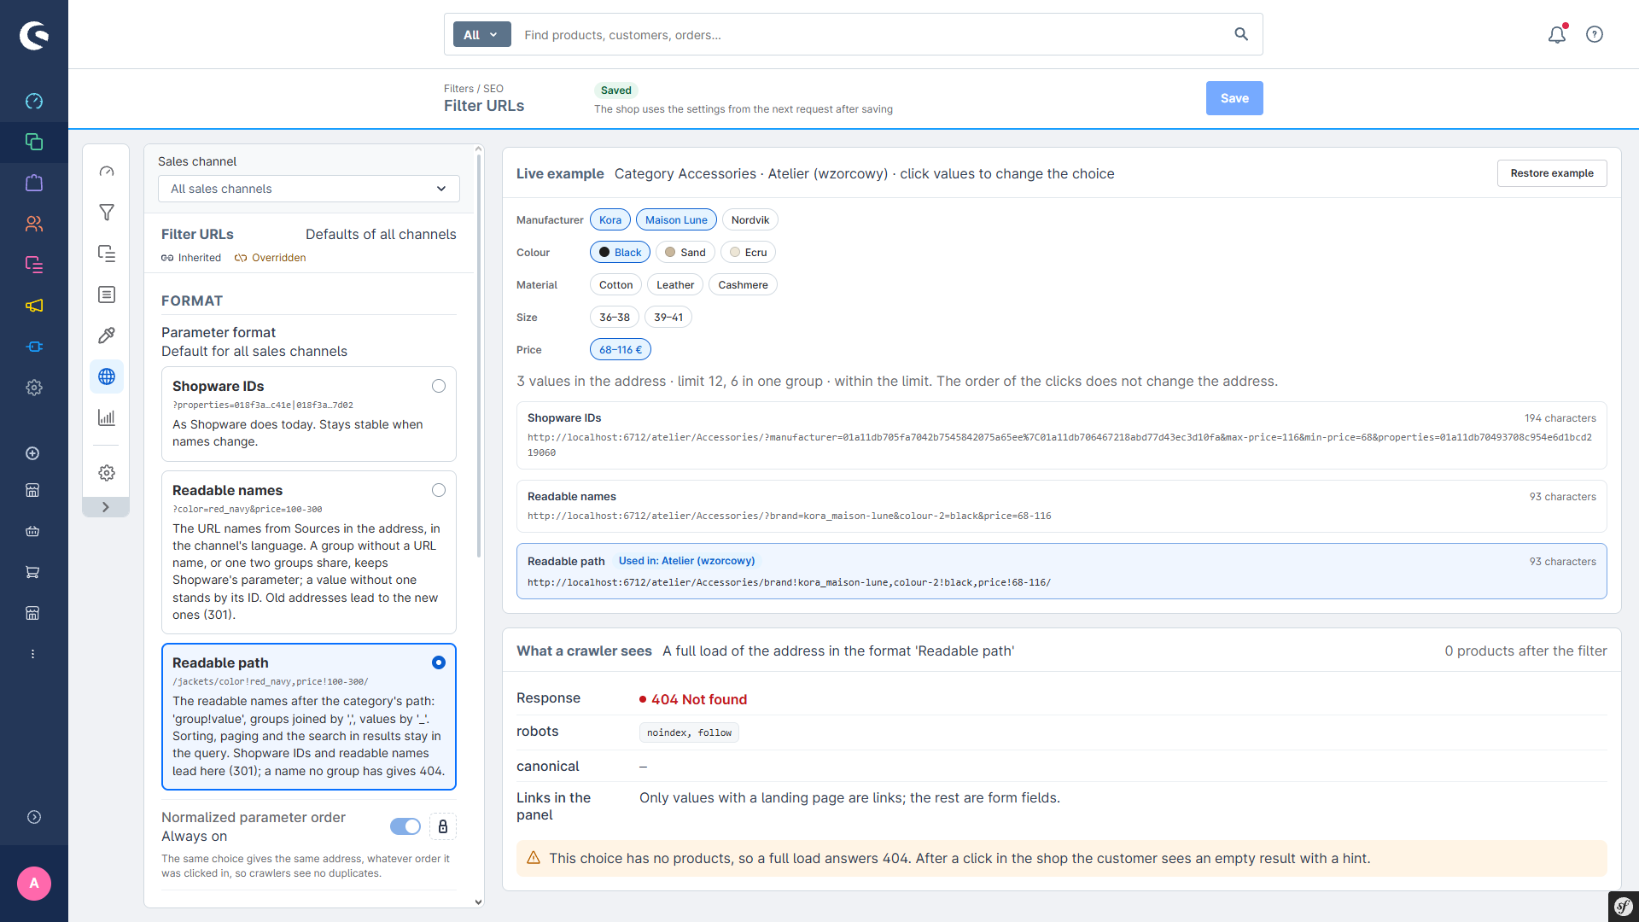
Task: Select the Shopware IDs radio option
Action: [x=439, y=386]
